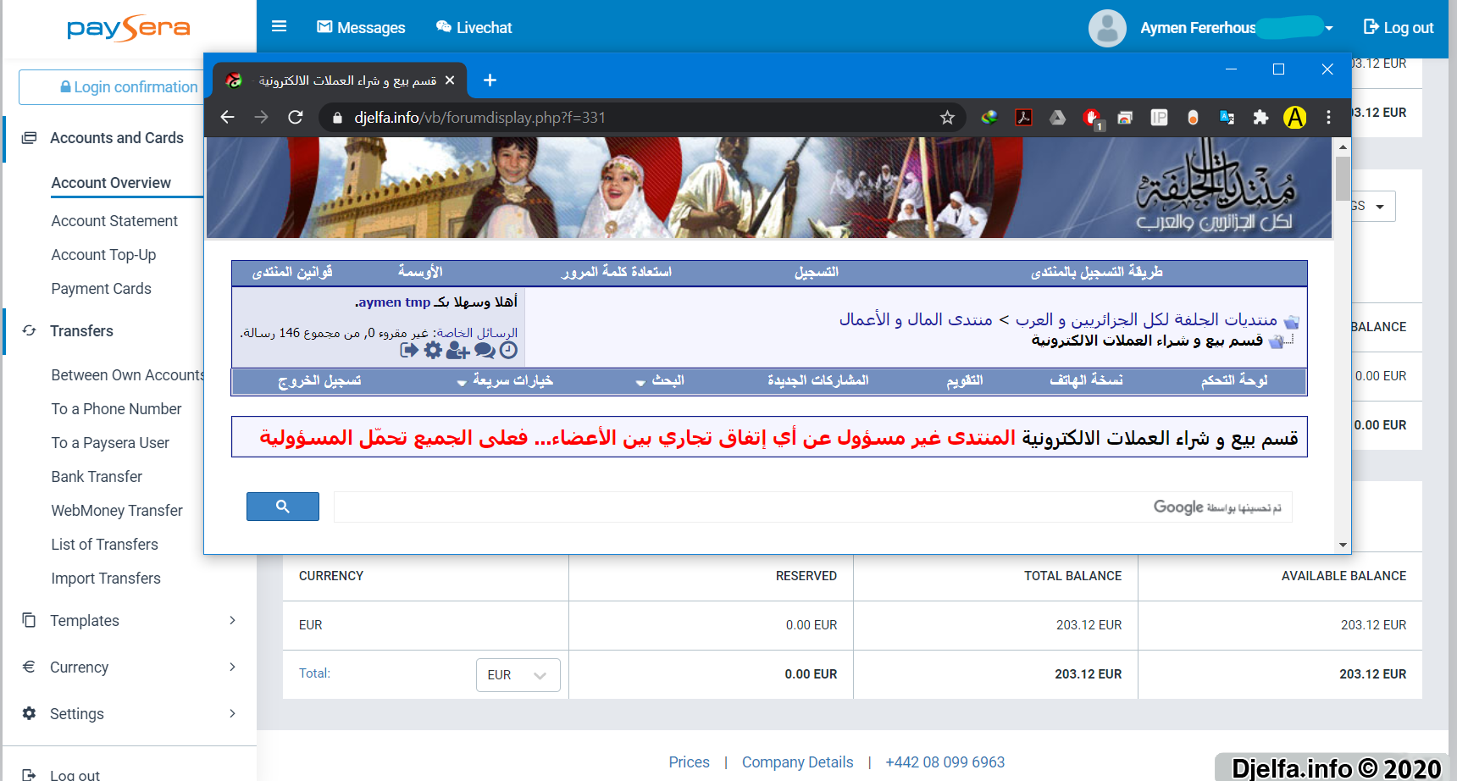Image resolution: width=1457 pixels, height=781 pixels.
Task: Click the Internet Download Manager extension icon
Action: [989, 118]
